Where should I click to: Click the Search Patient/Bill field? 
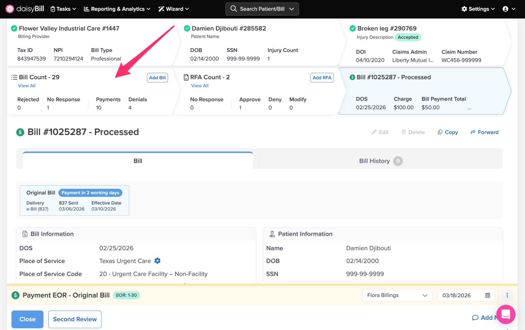click(262, 9)
